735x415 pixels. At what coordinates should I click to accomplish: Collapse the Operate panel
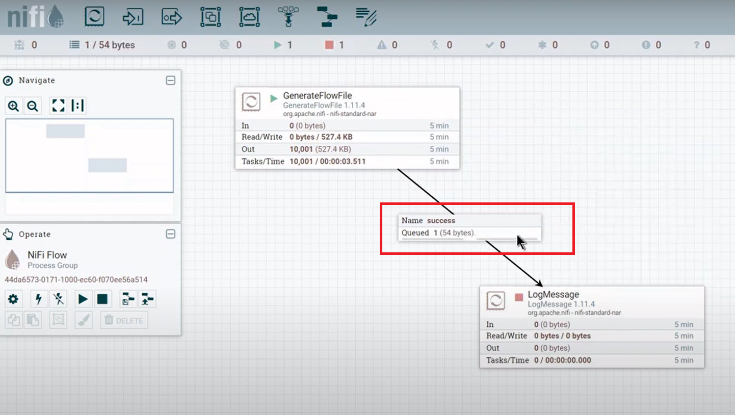(171, 234)
